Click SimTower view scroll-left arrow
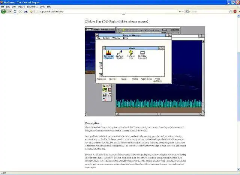This screenshot has height=175, width=240. tap(117, 114)
